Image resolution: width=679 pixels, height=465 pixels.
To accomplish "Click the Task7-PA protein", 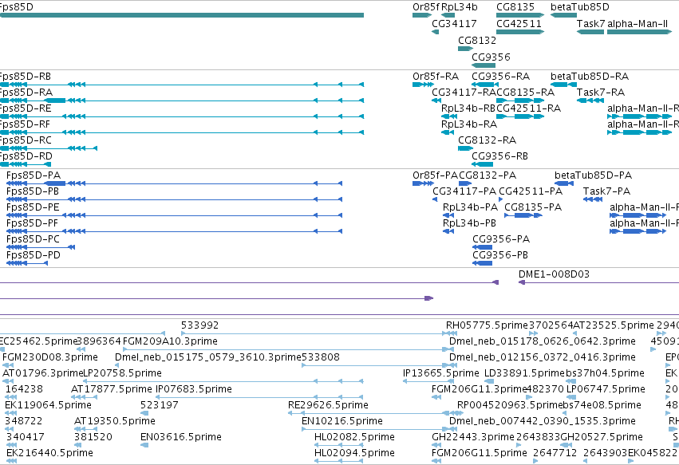I will tap(593, 199).
